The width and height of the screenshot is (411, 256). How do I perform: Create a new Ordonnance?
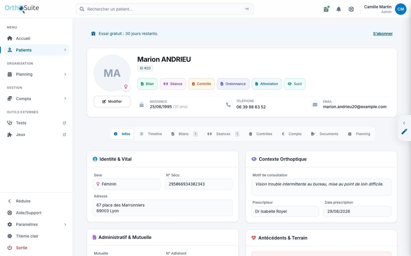tap(233, 84)
